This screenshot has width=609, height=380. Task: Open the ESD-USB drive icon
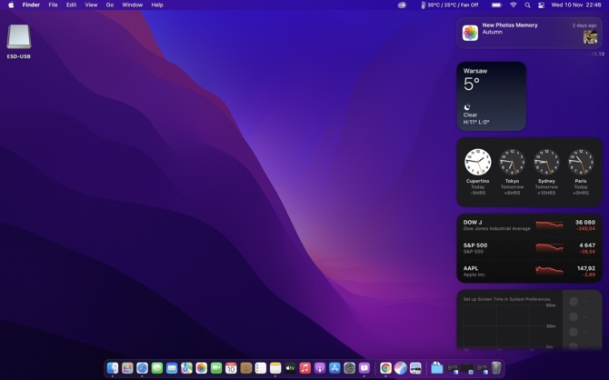pos(18,37)
